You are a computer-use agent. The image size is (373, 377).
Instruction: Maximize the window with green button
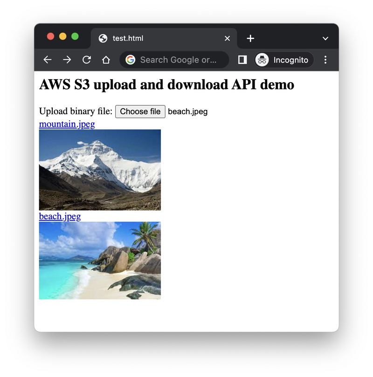75,36
